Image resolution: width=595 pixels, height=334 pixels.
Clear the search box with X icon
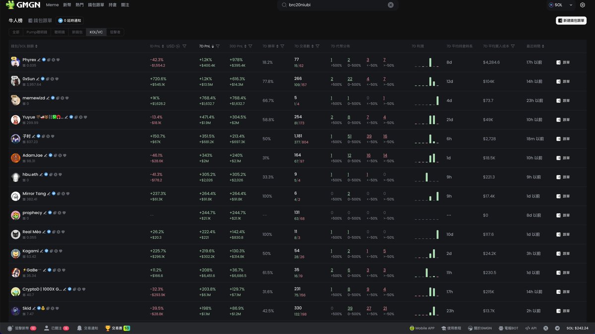[391, 5]
